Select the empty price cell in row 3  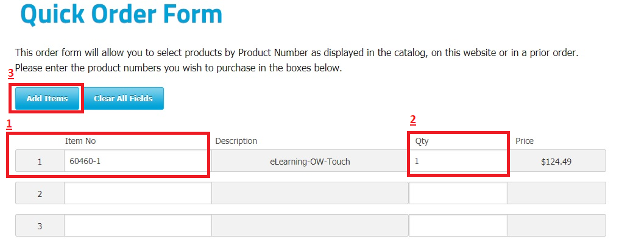[556, 226]
